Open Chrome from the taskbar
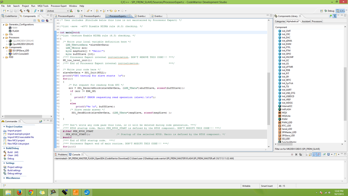 click(x=31, y=192)
